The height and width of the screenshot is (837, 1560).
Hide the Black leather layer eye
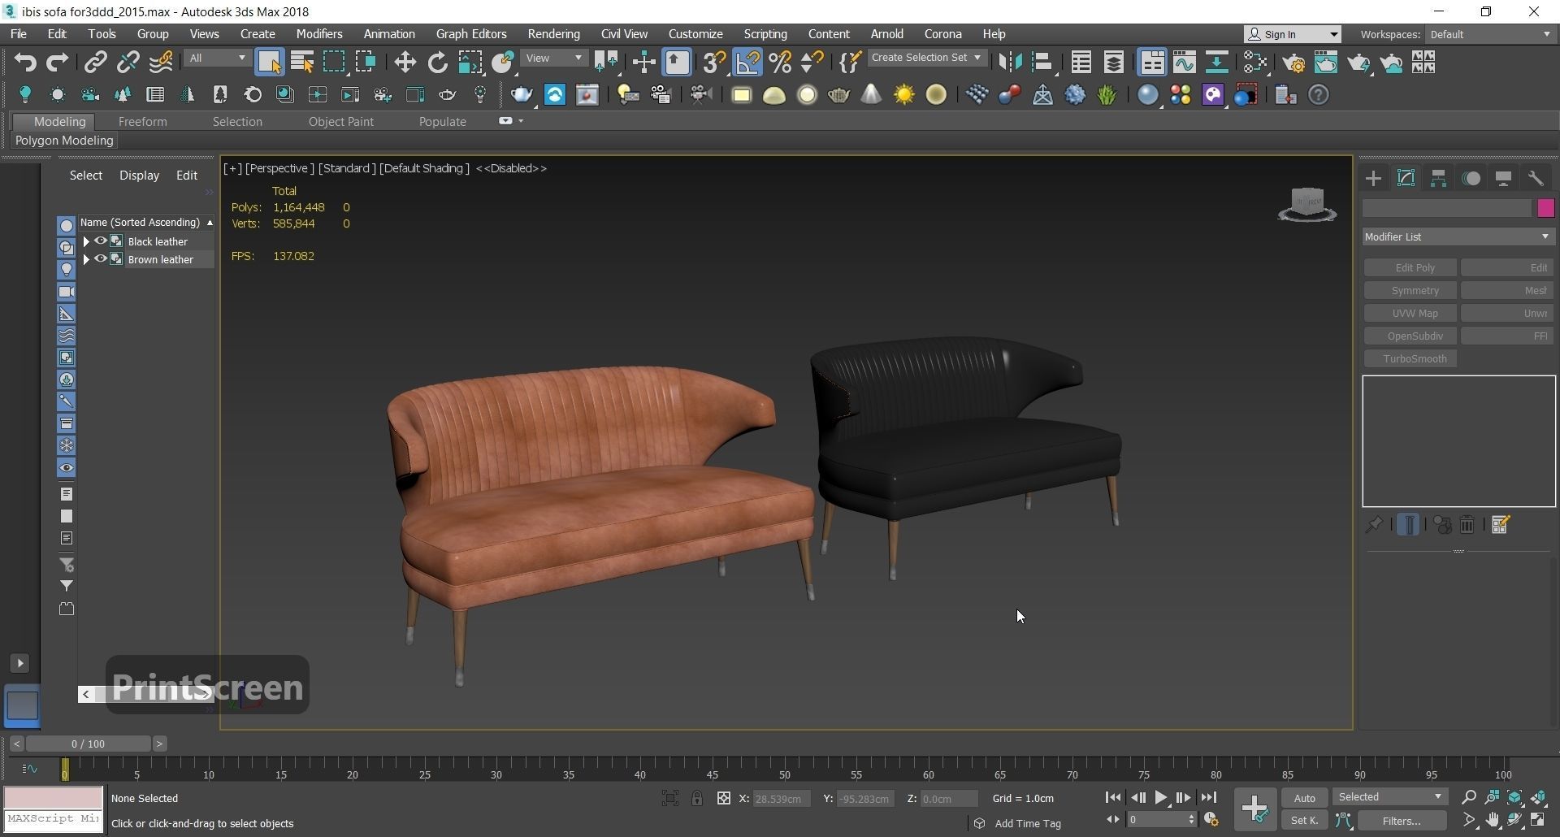[101, 241]
